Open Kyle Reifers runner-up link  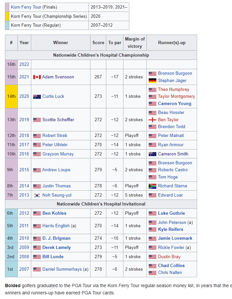coord(170,230)
